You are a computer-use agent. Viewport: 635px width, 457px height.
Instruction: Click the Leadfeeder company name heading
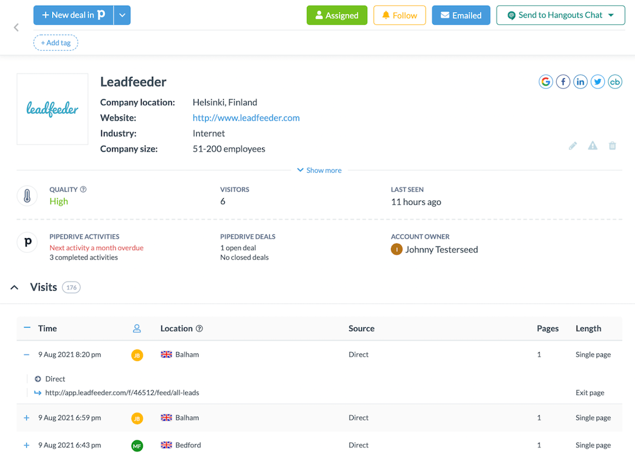pos(133,82)
